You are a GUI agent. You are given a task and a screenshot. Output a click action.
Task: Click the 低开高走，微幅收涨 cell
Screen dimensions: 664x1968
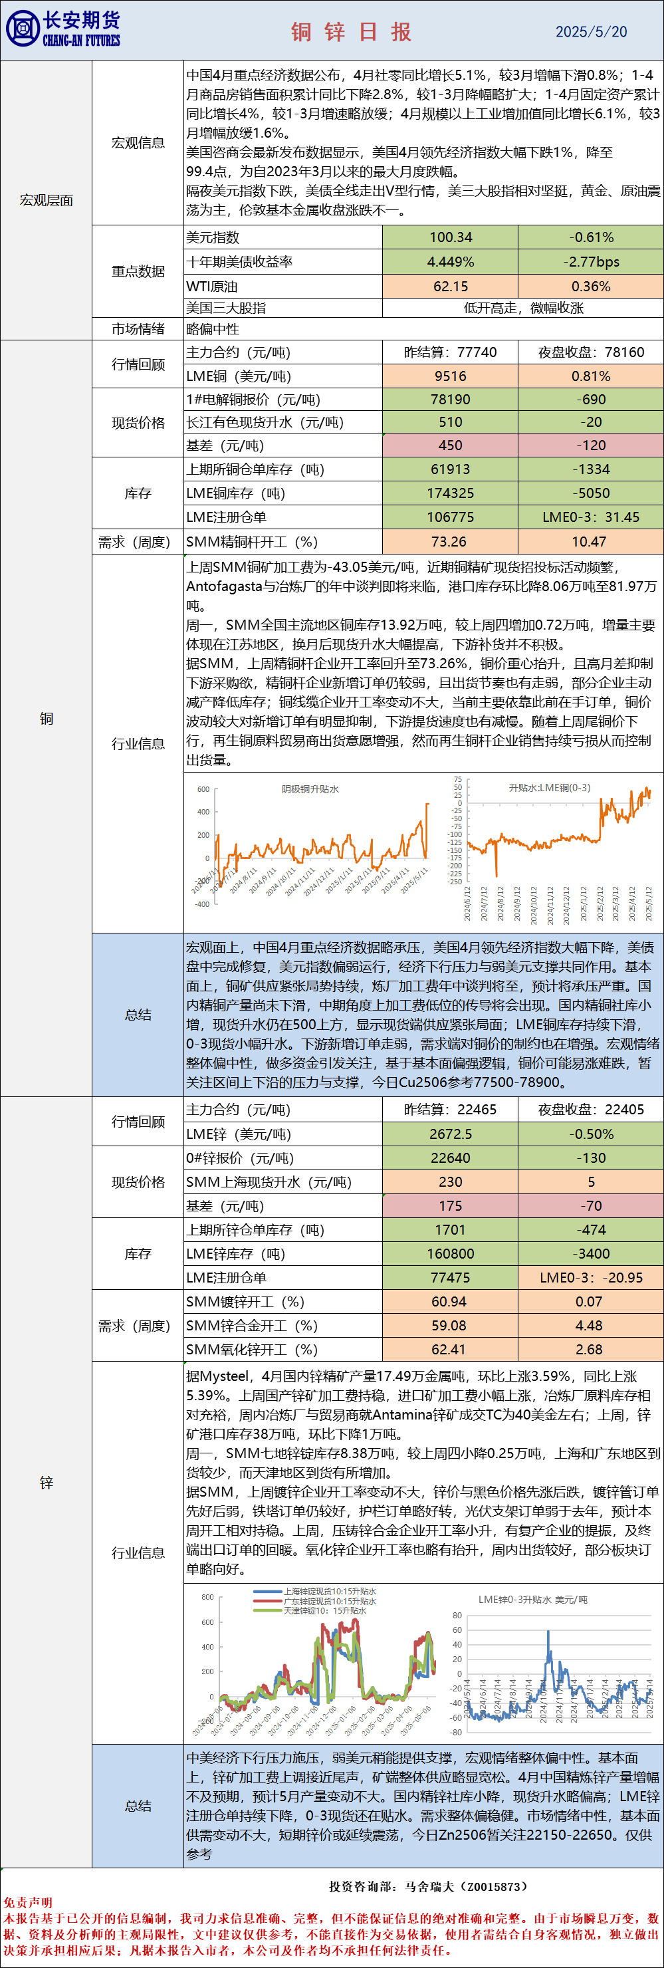522,308
